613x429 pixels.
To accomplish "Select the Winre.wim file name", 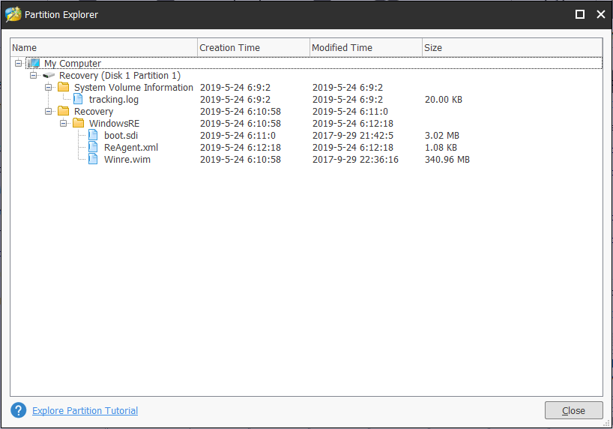I will [x=127, y=159].
